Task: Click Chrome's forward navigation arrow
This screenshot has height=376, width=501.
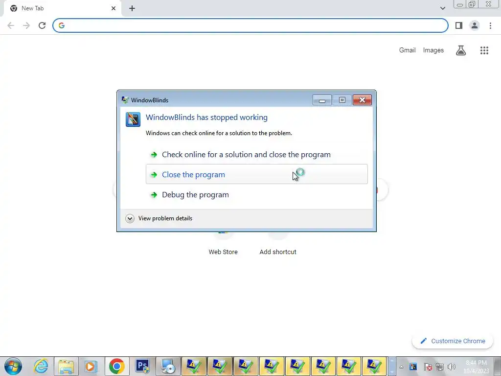Action: 26,25
